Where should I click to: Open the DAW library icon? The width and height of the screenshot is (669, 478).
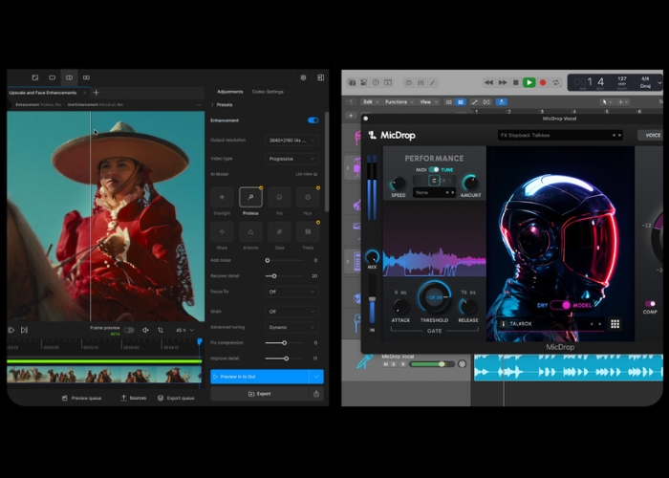click(x=352, y=83)
